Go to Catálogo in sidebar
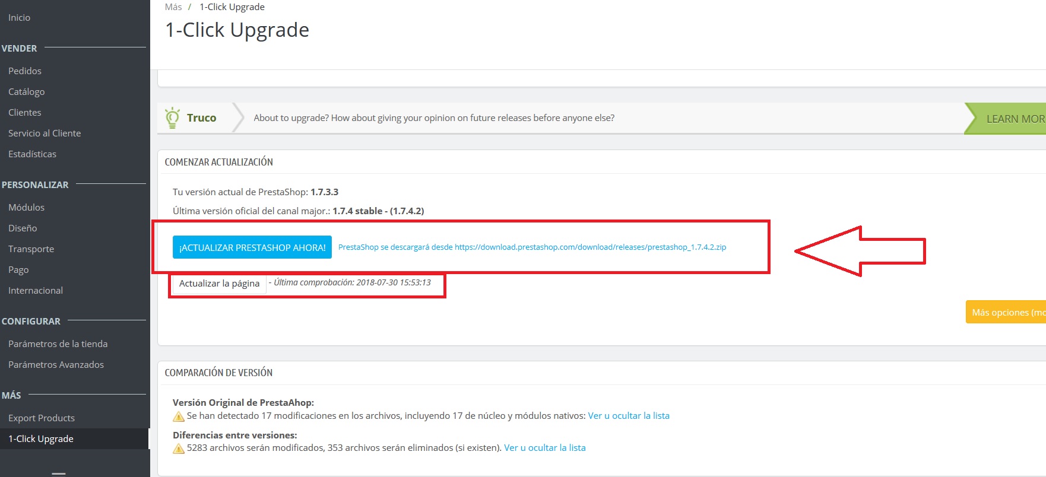The image size is (1046, 477). click(x=27, y=92)
